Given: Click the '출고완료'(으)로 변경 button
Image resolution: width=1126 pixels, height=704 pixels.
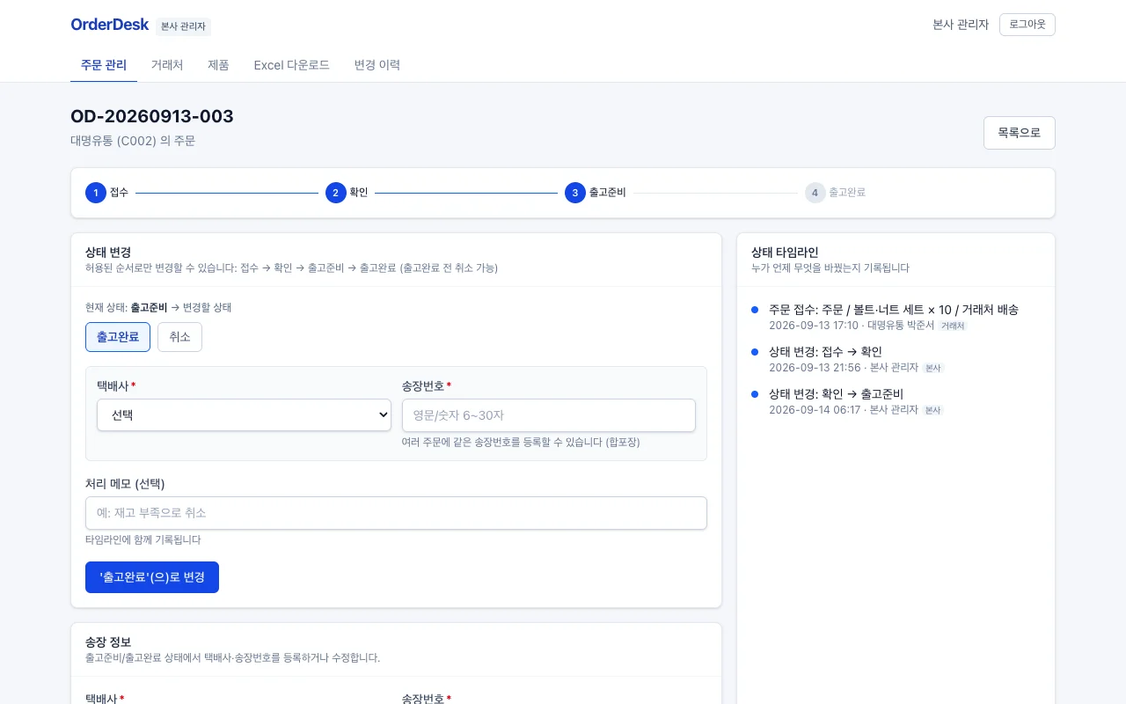Looking at the screenshot, I should 152,577.
